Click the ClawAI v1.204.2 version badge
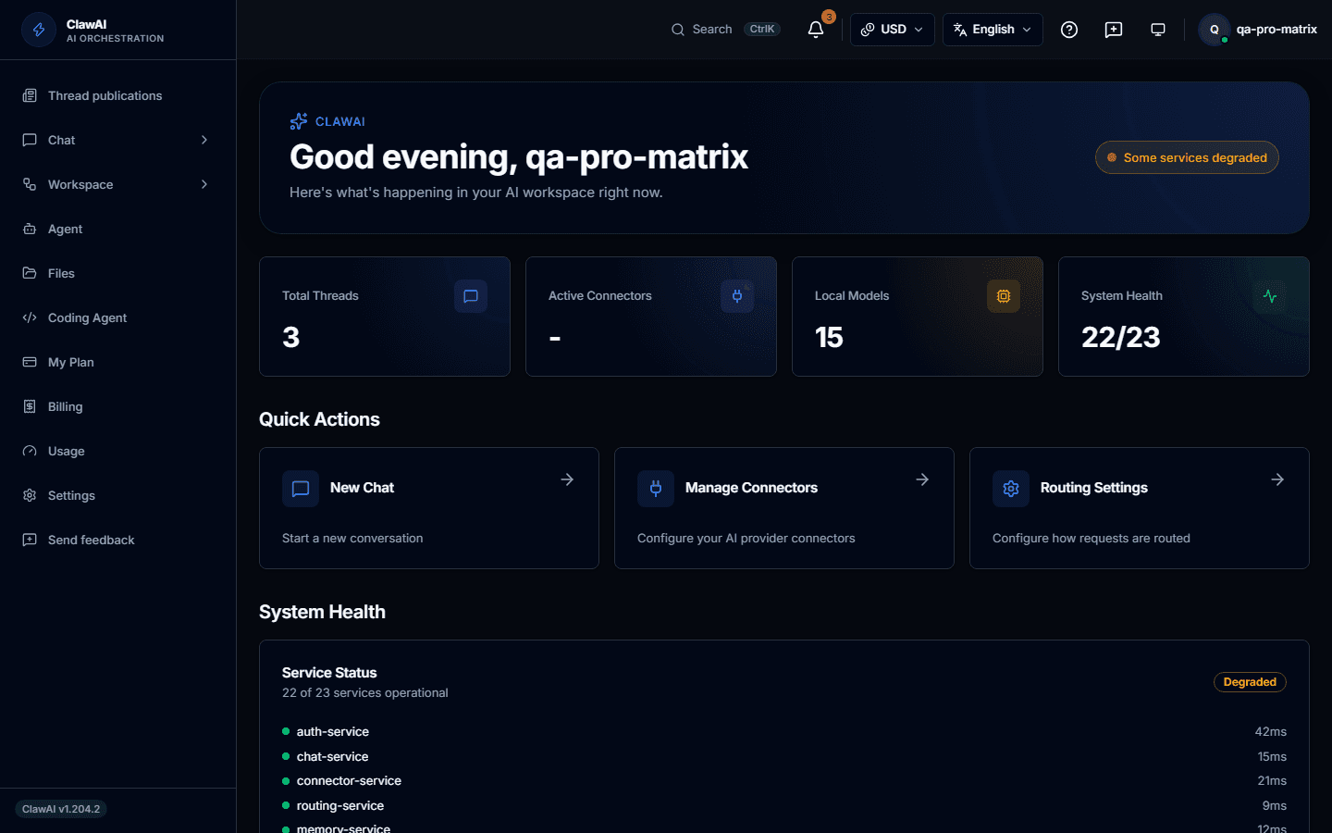The image size is (1332, 833). coord(61,809)
